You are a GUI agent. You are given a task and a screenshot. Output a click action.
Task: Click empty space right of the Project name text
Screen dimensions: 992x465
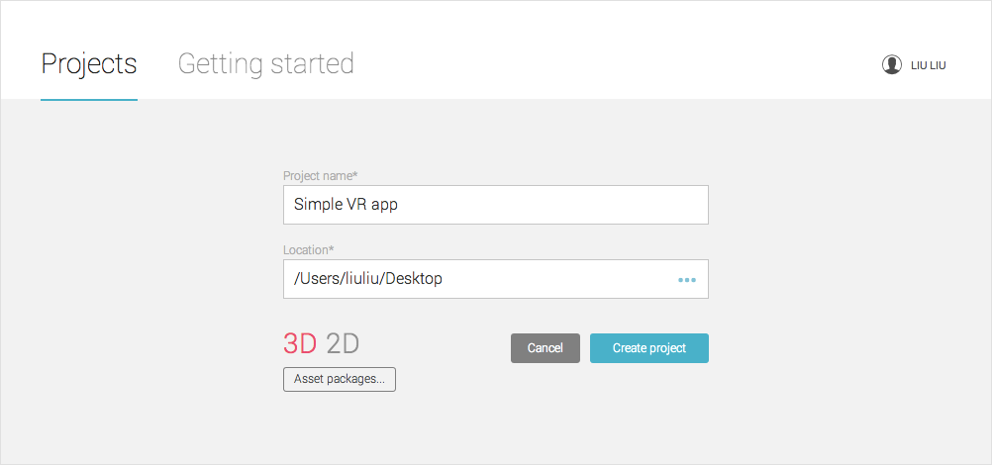tap(574, 205)
